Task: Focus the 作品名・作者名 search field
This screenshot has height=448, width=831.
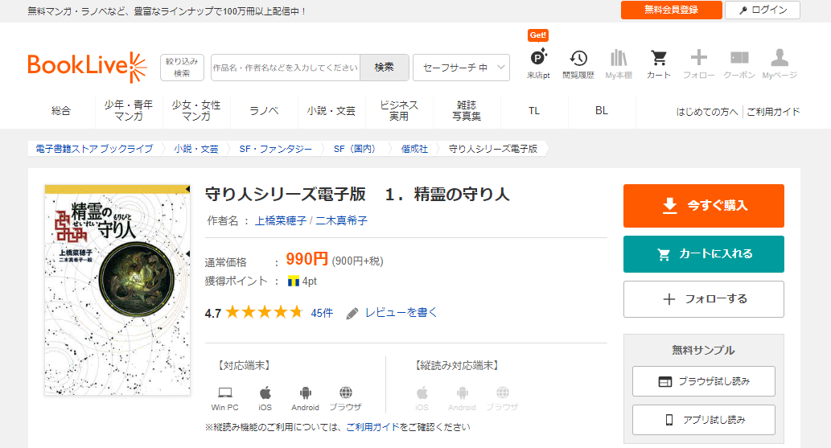Action: 286,68
